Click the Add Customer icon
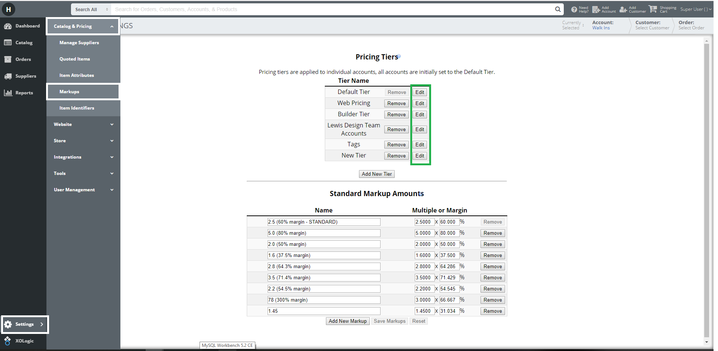 click(x=623, y=9)
